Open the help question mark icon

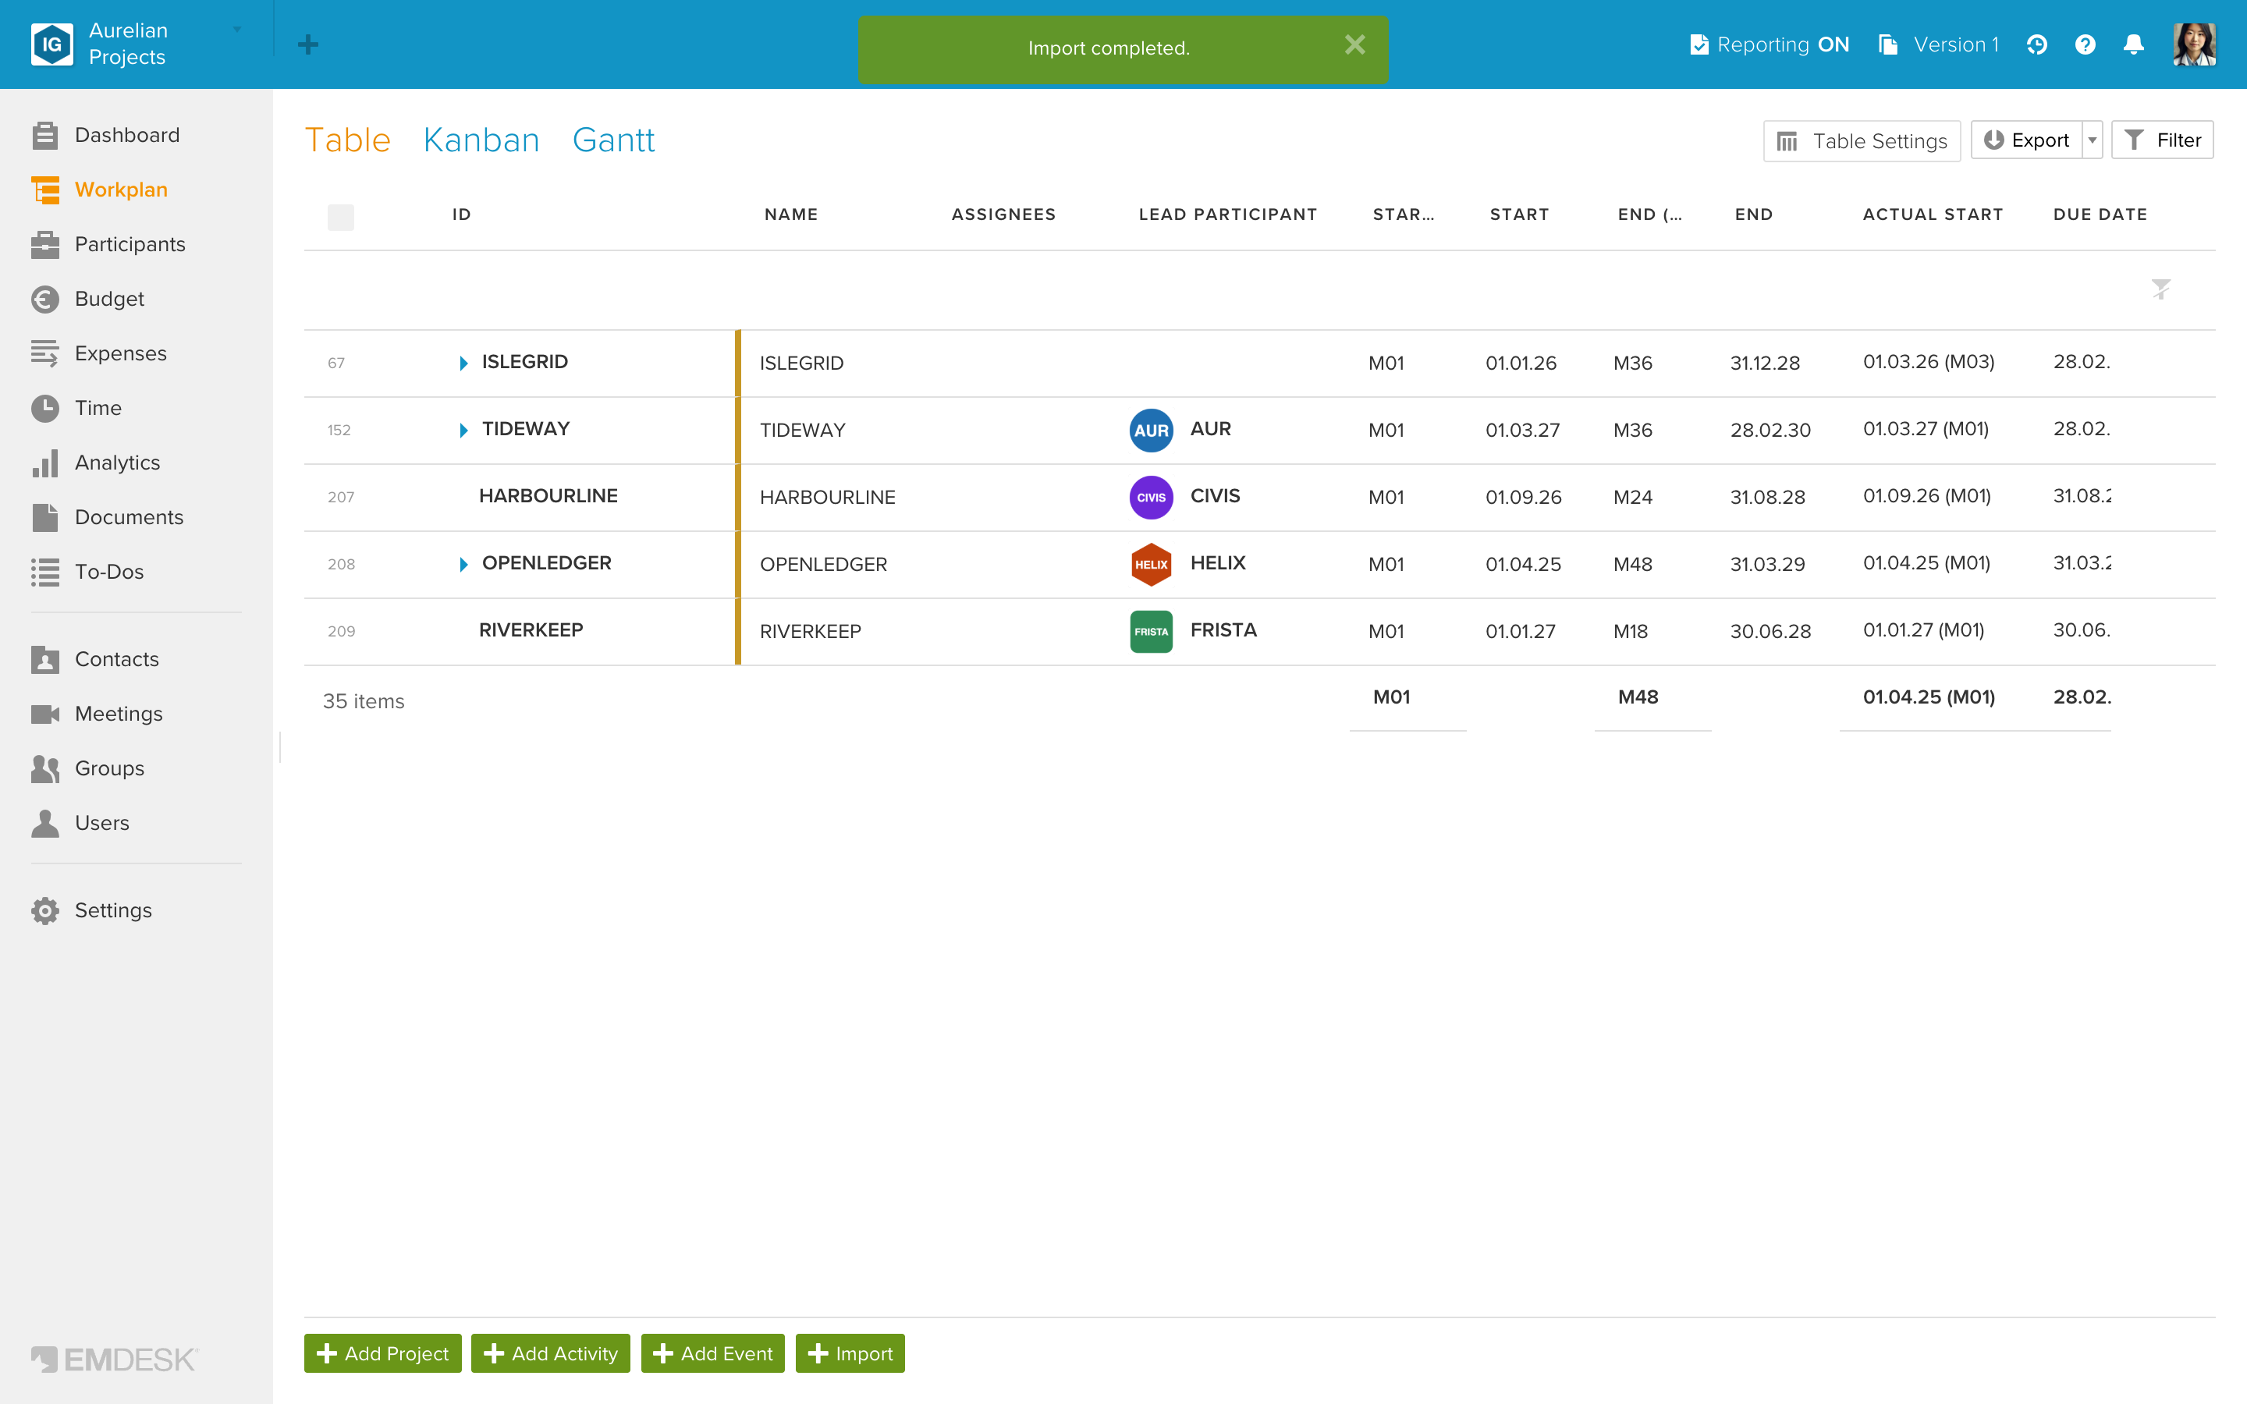click(2085, 44)
